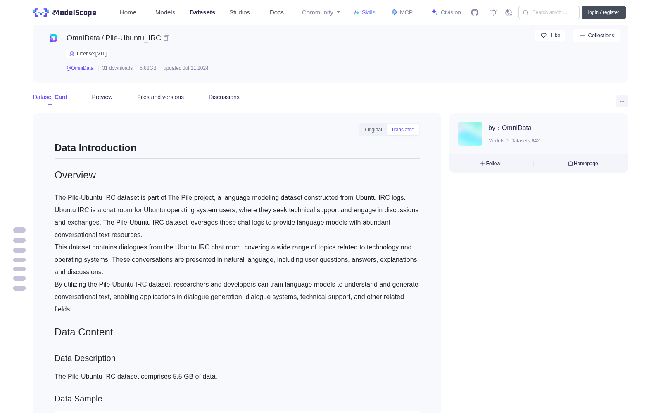Expand the Community dropdown menu
Screen dimensions: 661x413
pyautogui.click(x=321, y=12)
